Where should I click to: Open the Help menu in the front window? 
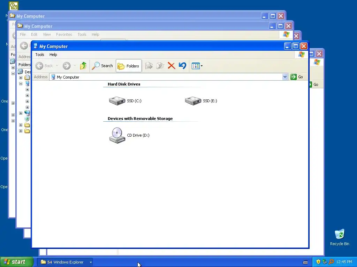tap(53, 55)
